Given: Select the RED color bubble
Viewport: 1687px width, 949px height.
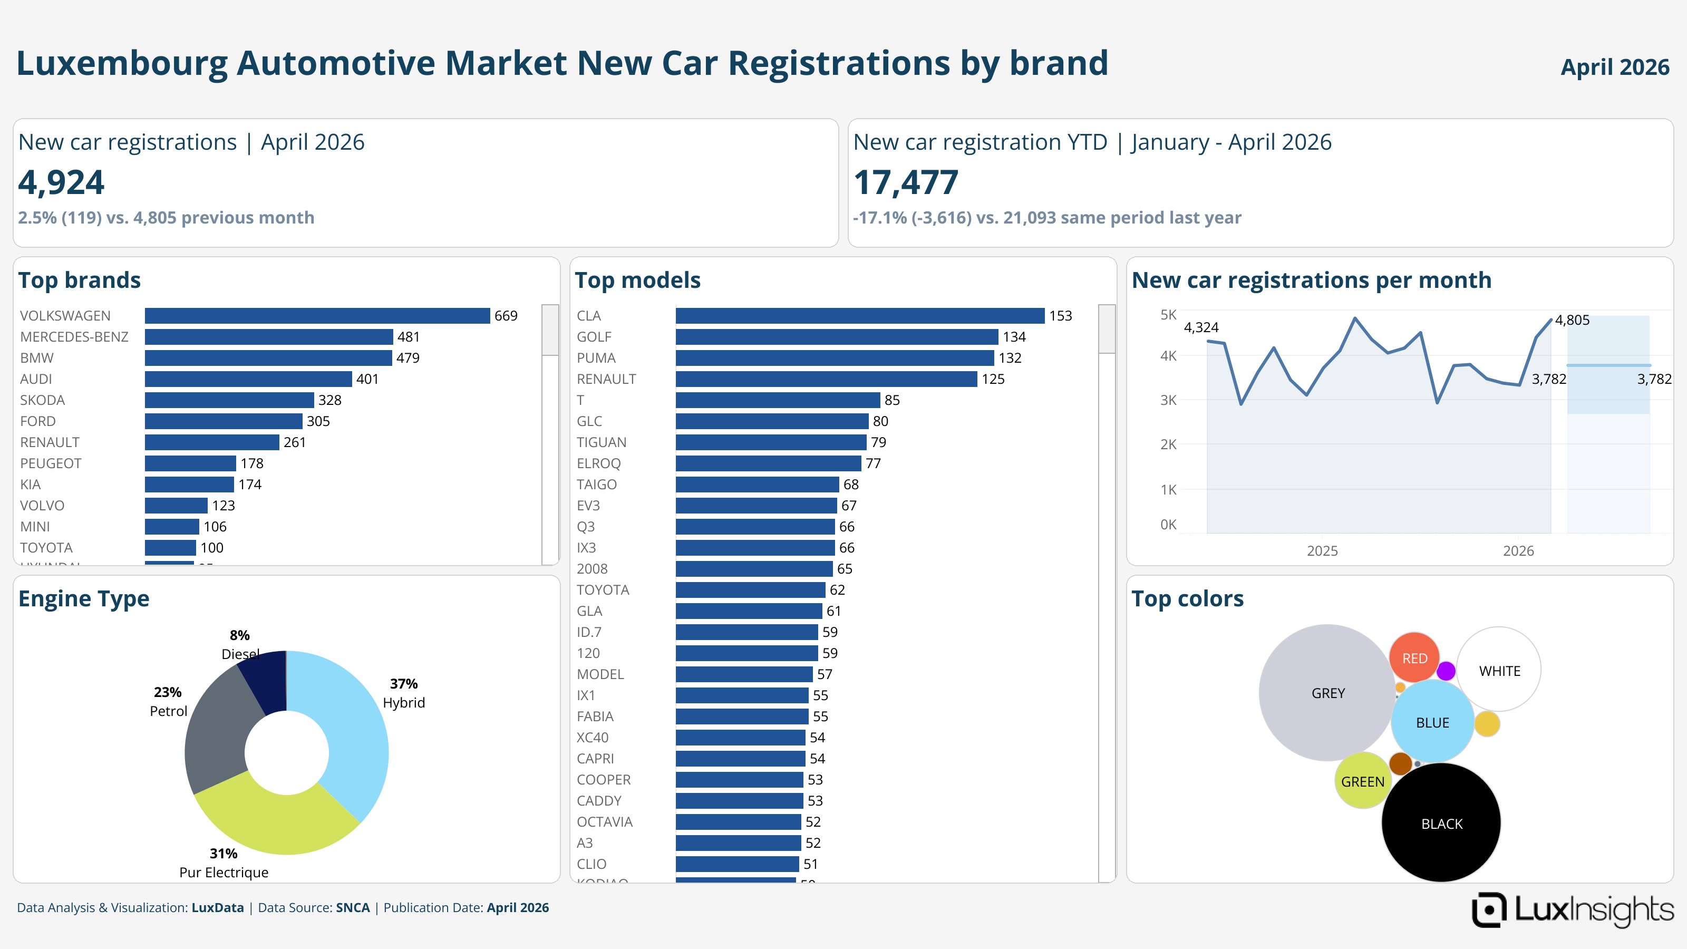Looking at the screenshot, I should (x=1414, y=658).
